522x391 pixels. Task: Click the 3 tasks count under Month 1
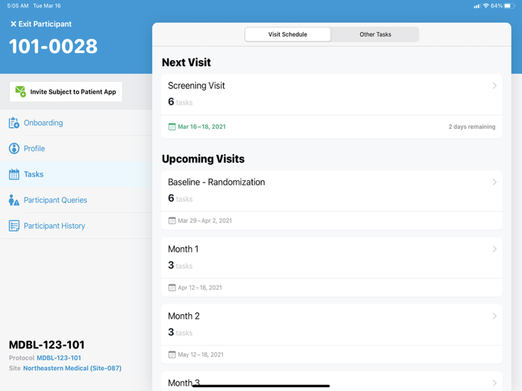(180, 265)
